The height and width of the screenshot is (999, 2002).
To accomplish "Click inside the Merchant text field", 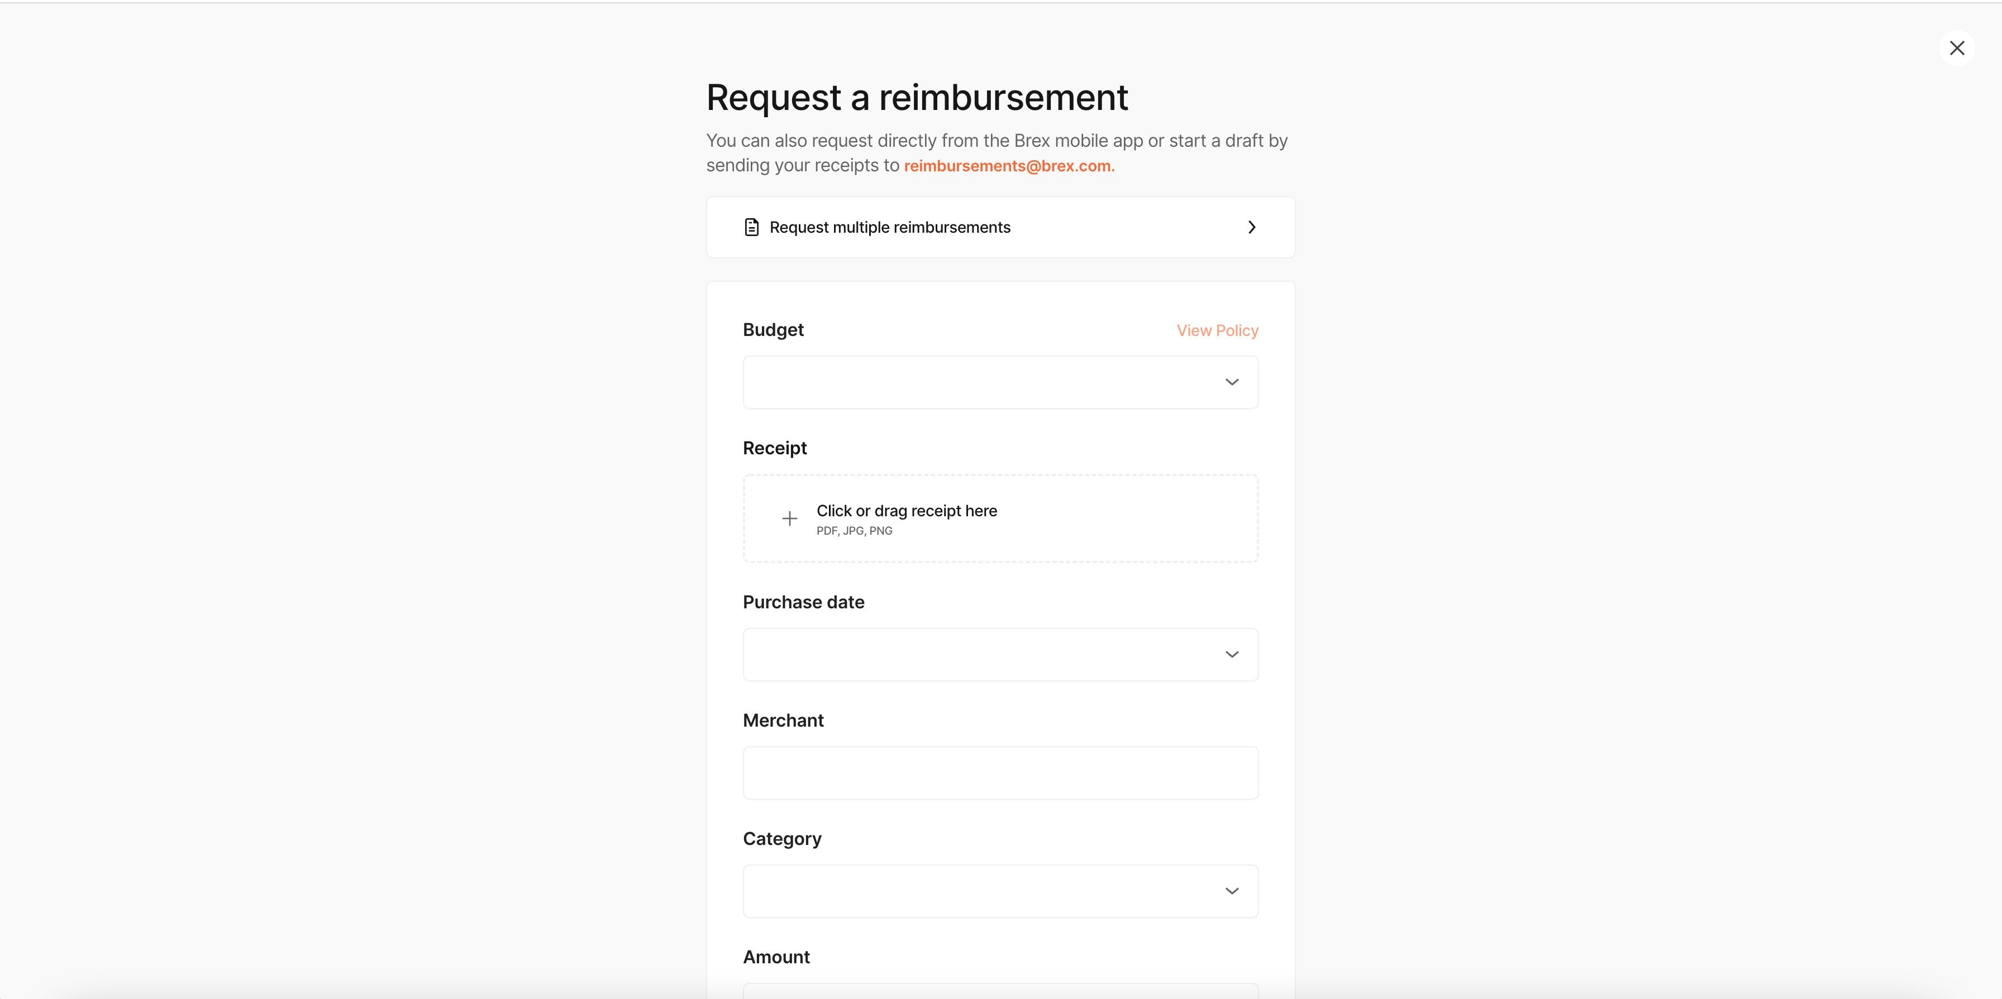I will click(1000, 772).
